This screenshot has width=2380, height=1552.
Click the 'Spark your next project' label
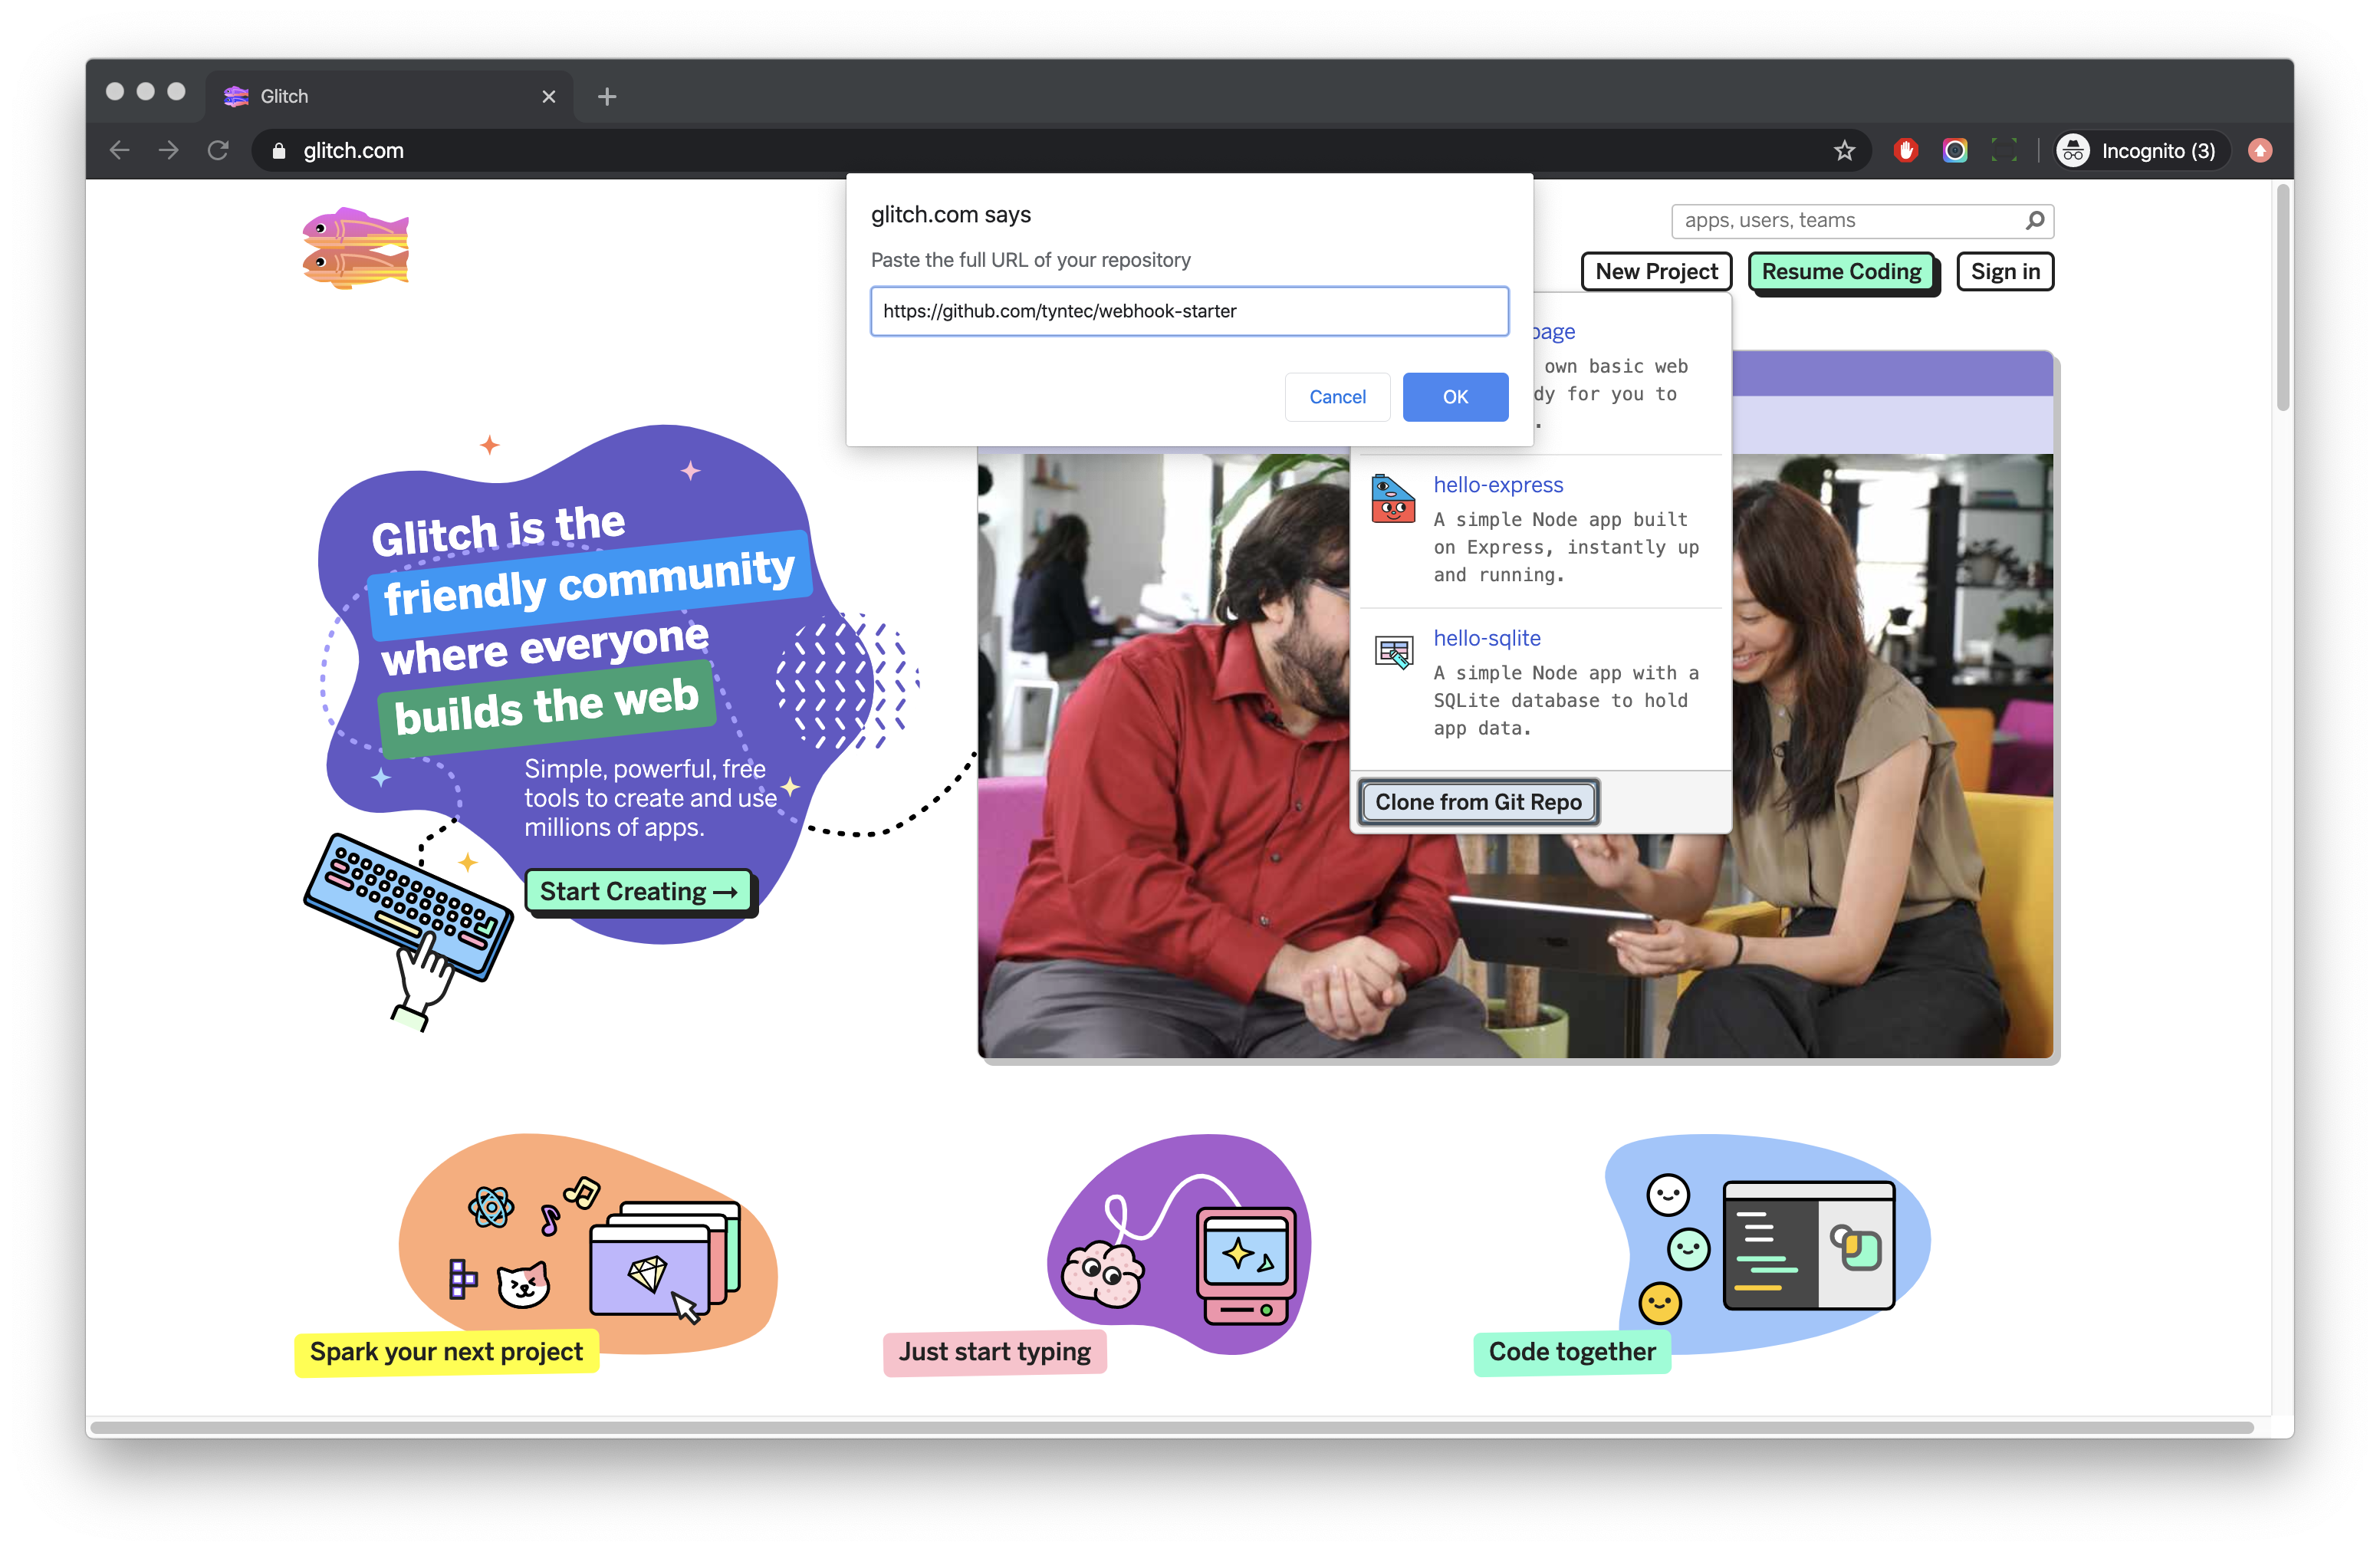coord(446,1352)
